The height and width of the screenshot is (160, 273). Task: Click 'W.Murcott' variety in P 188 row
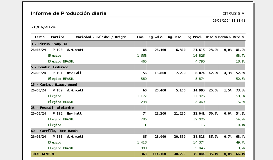pyautogui.click(x=75, y=137)
